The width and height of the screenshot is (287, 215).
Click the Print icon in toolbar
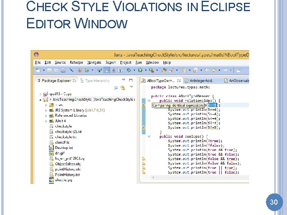[x=63, y=70]
